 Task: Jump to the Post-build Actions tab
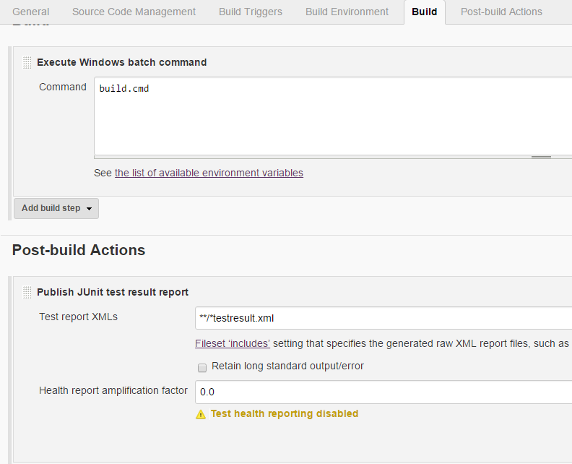tap(502, 12)
